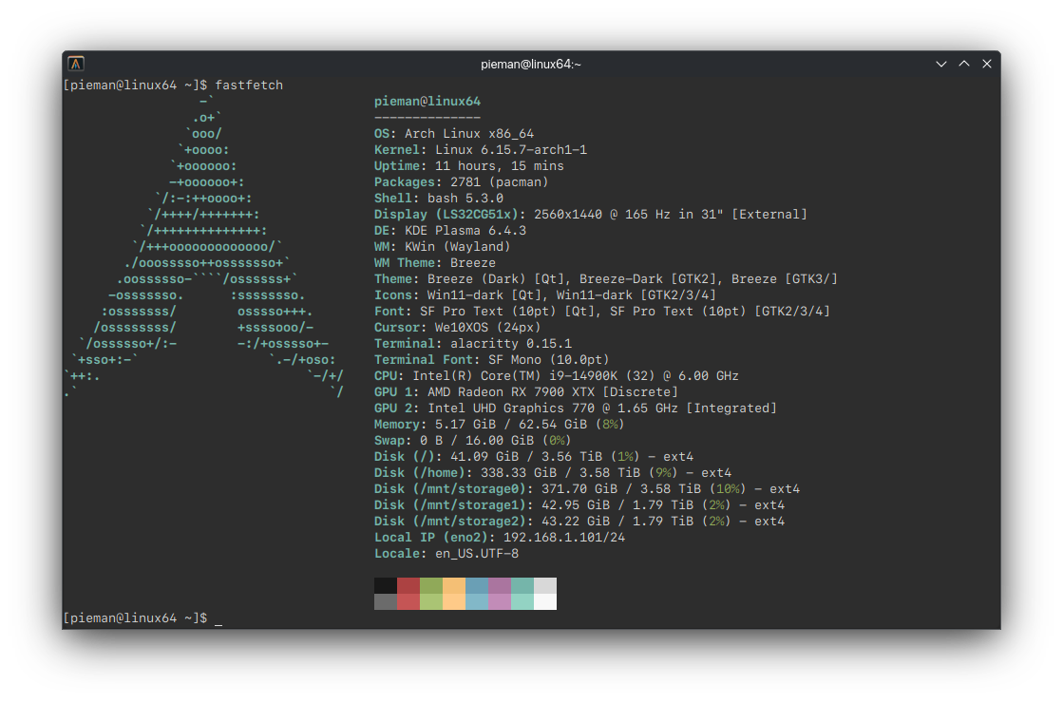Click the pale yellow swatch in the bottom palette row

[454, 602]
